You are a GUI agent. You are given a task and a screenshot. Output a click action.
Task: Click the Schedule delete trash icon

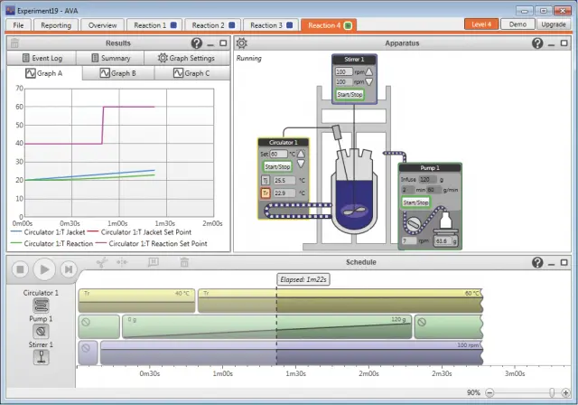184,262
